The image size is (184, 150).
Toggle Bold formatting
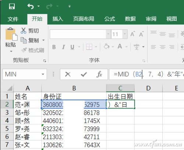tap(54, 47)
